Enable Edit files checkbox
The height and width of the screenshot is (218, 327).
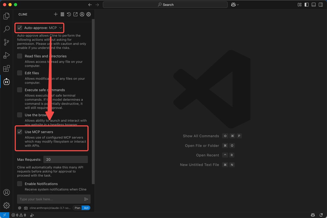(20, 73)
